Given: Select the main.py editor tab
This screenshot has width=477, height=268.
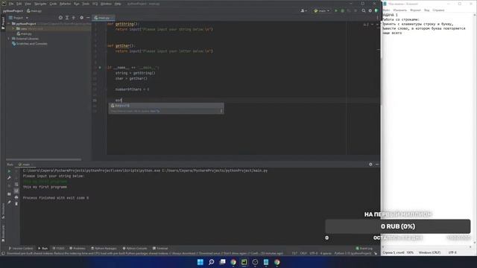Looking at the screenshot, I should click(103, 18).
